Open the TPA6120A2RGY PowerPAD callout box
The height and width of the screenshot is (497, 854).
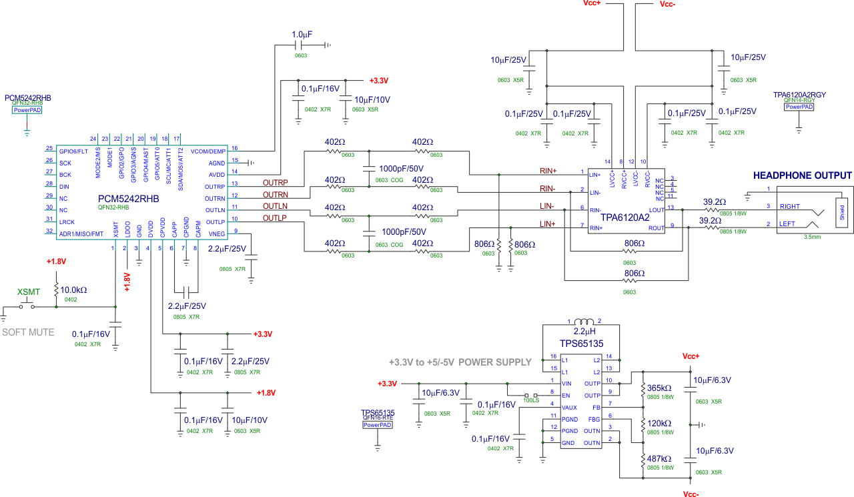coord(799,106)
